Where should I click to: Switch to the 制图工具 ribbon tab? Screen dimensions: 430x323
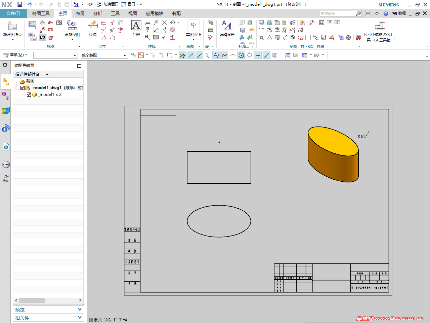coord(41,13)
